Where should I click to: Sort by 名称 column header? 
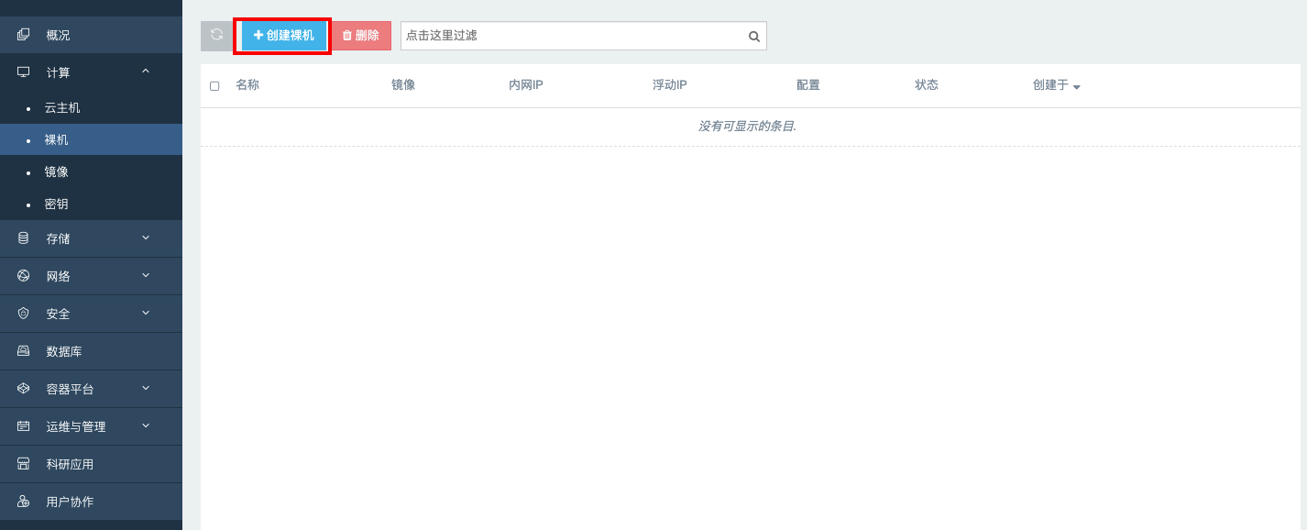247,85
